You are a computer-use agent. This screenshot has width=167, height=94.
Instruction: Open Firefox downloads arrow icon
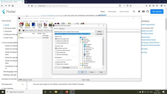tap(147, 6)
